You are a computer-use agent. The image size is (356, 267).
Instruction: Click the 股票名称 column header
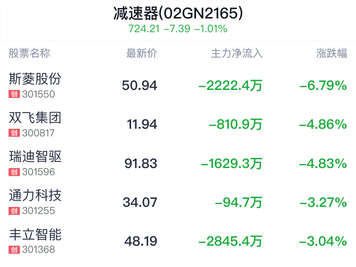coord(29,53)
